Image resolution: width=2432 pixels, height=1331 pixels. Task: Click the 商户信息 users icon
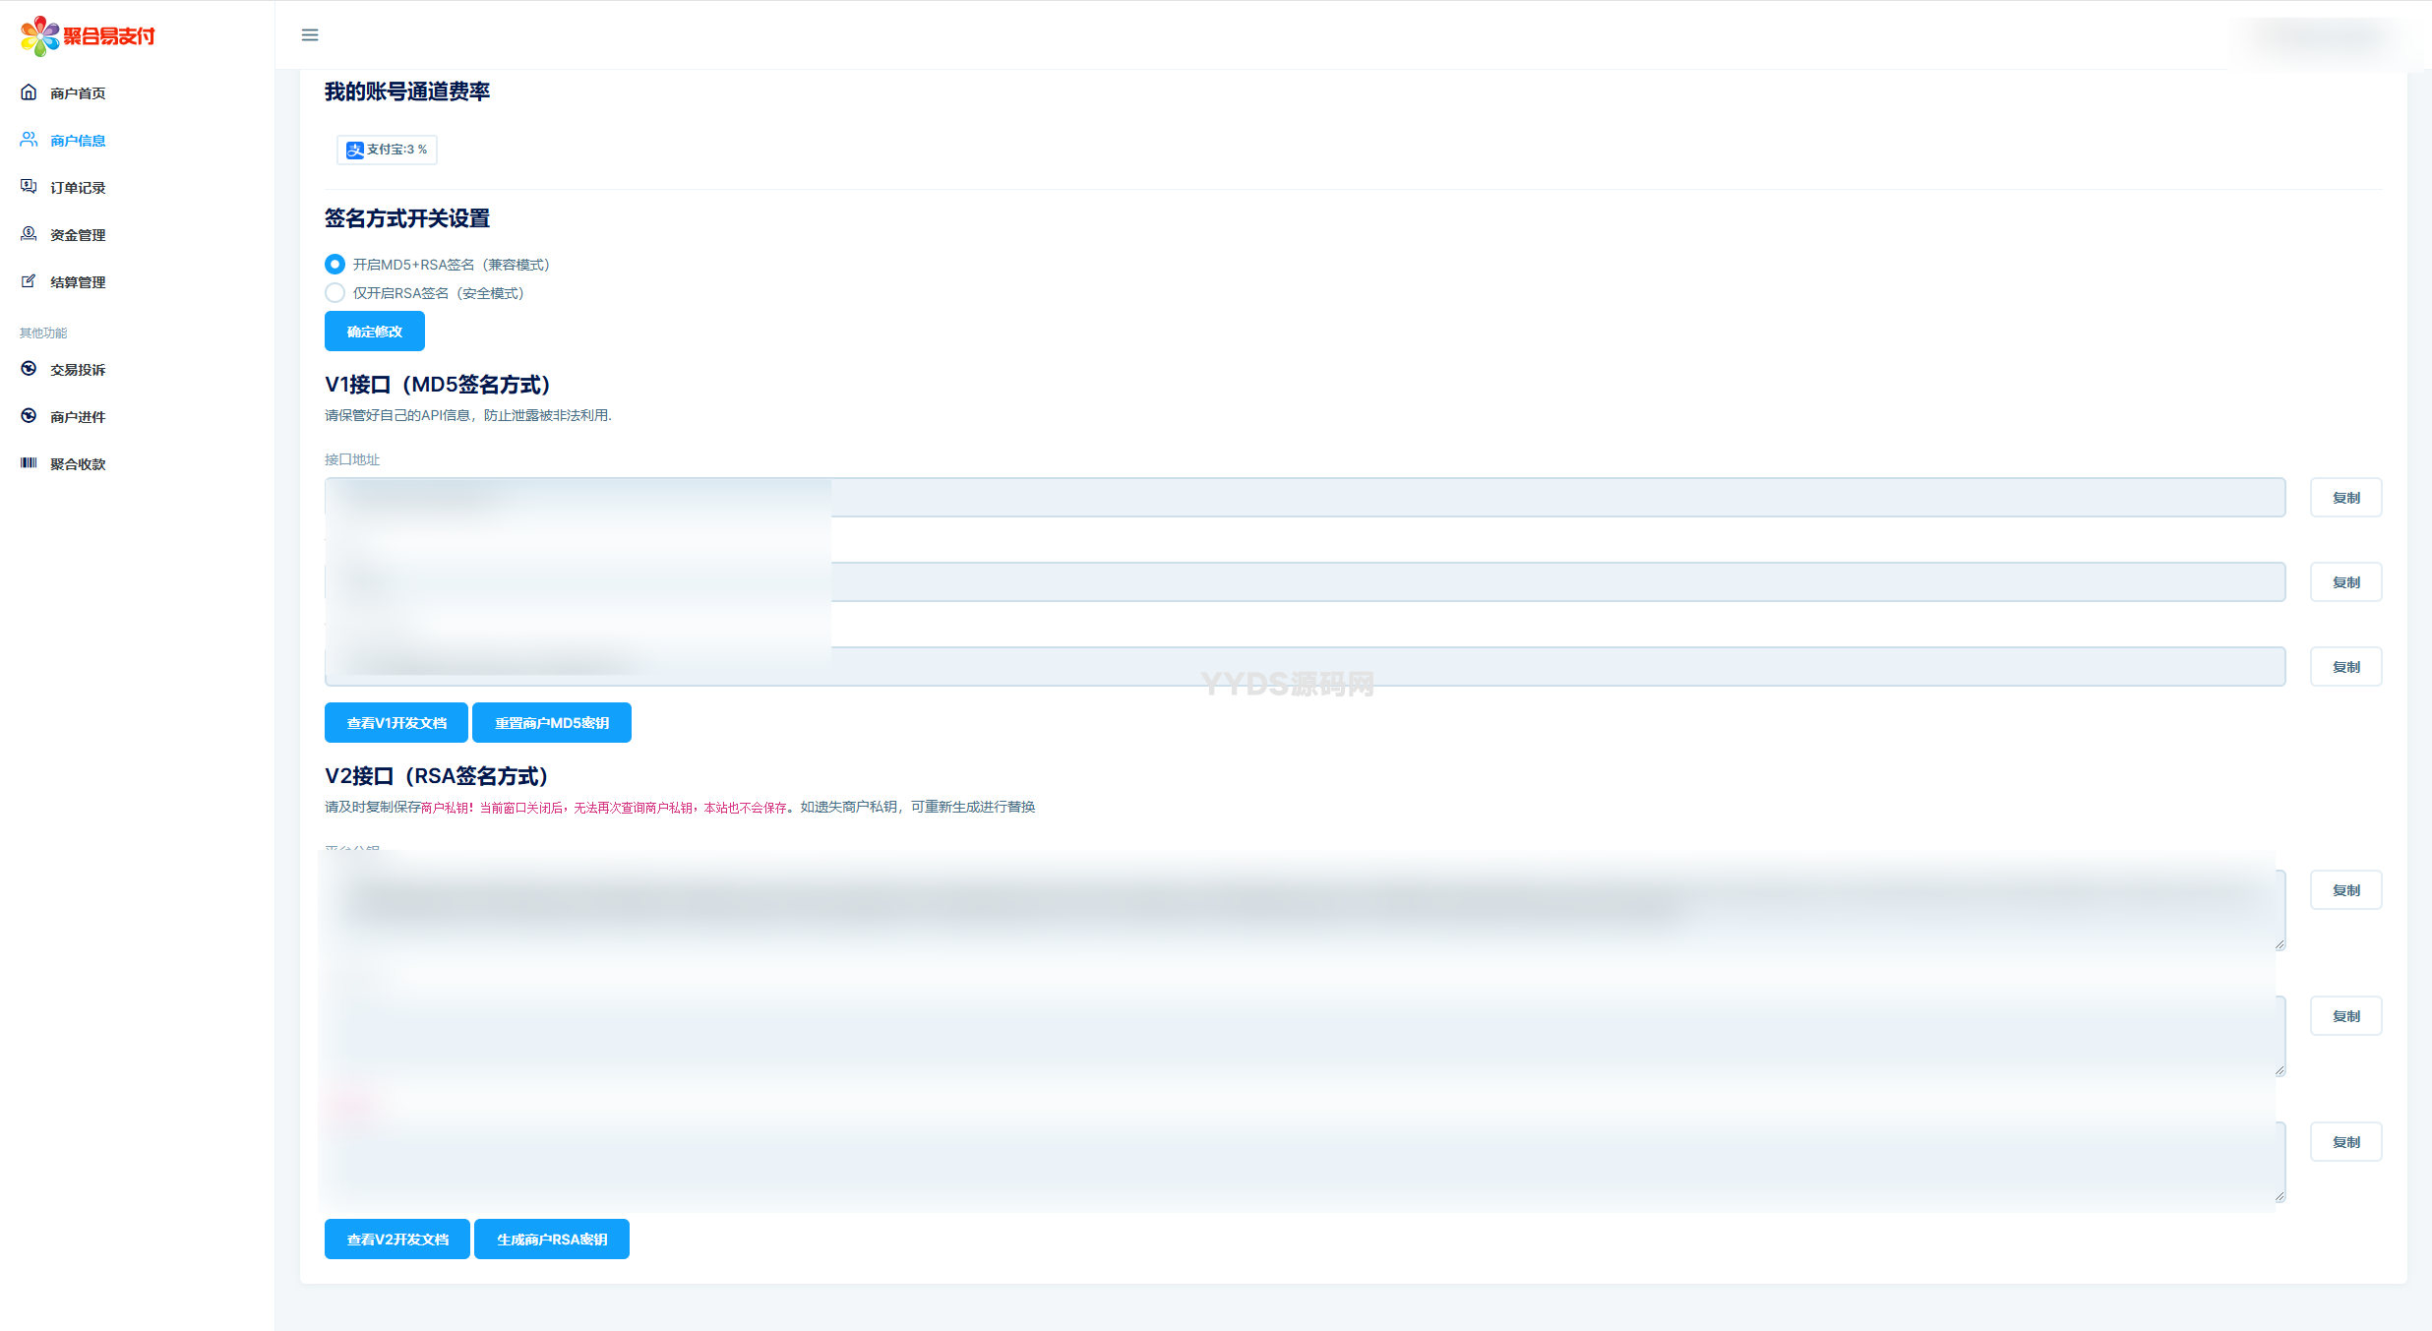[x=29, y=140]
